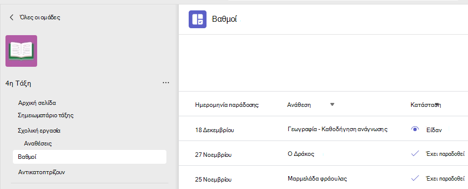This screenshot has height=189, width=468.
Task: Open the Ανάθεση filter dropdown arrow
Action: coord(332,104)
